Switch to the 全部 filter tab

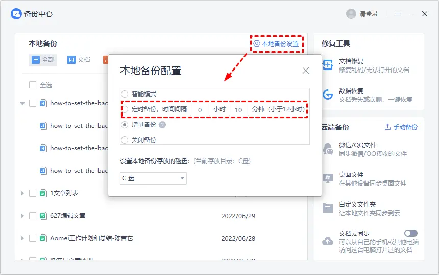(x=43, y=60)
